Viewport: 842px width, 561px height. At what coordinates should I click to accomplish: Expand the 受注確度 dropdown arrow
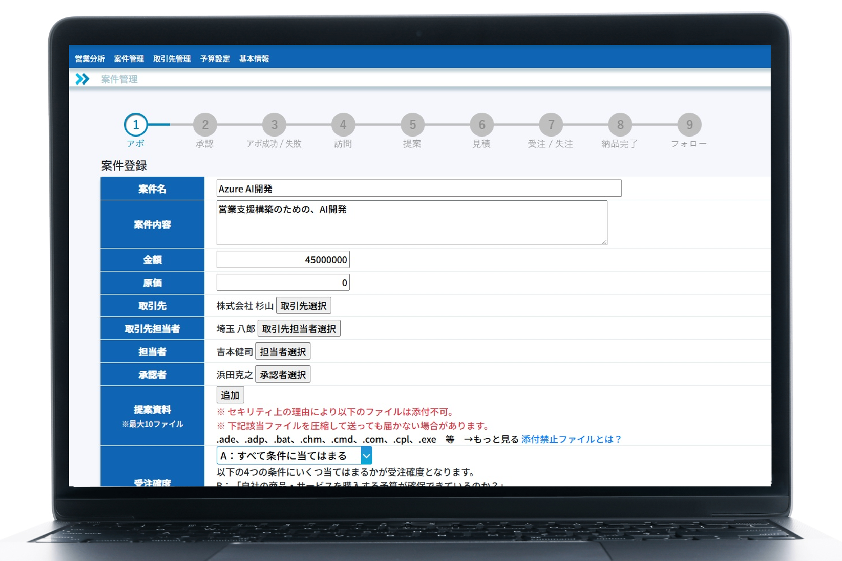366,456
